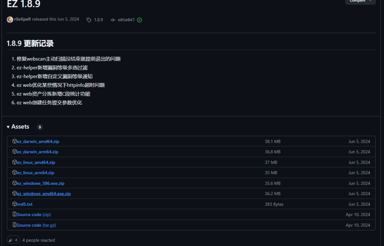This screenshot has height=246, width=384.
Task: Download ez_linux_arm64.zip
Action: [36, 173]
